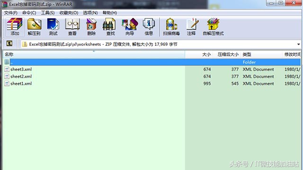Select the sheet2.xml file name
Viewport: 303px width, 170px height.
[x=21, y=76]
